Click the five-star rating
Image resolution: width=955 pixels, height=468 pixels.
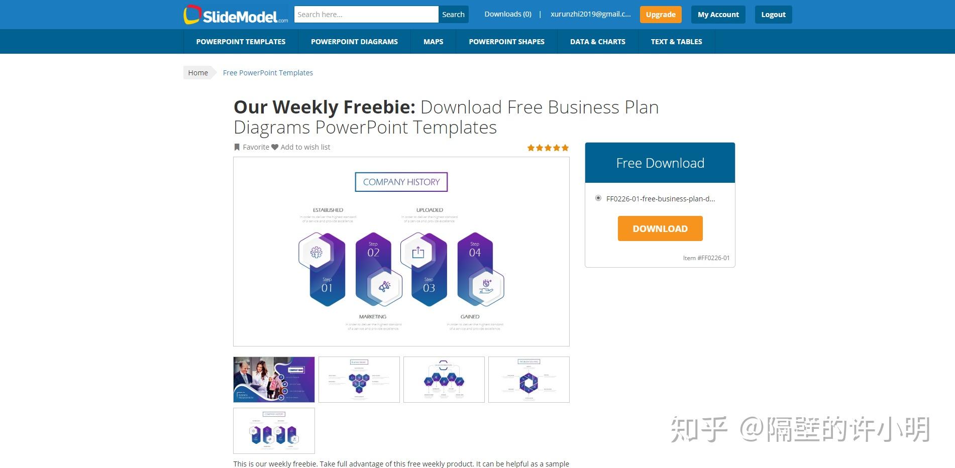[548, 148]
